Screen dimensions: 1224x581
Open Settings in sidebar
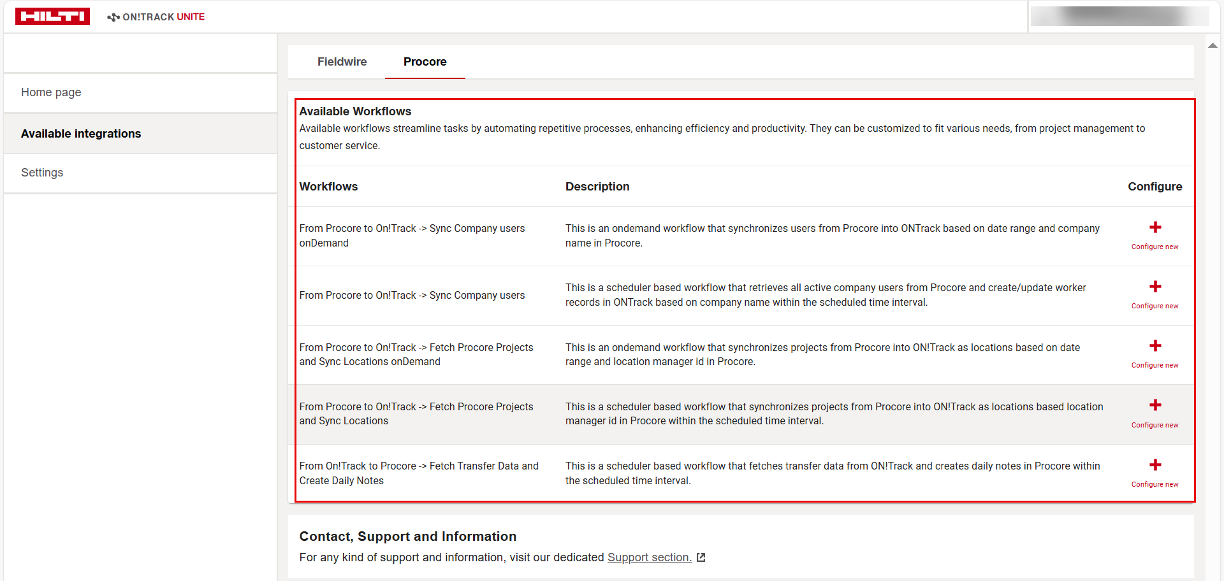point(140,173)
